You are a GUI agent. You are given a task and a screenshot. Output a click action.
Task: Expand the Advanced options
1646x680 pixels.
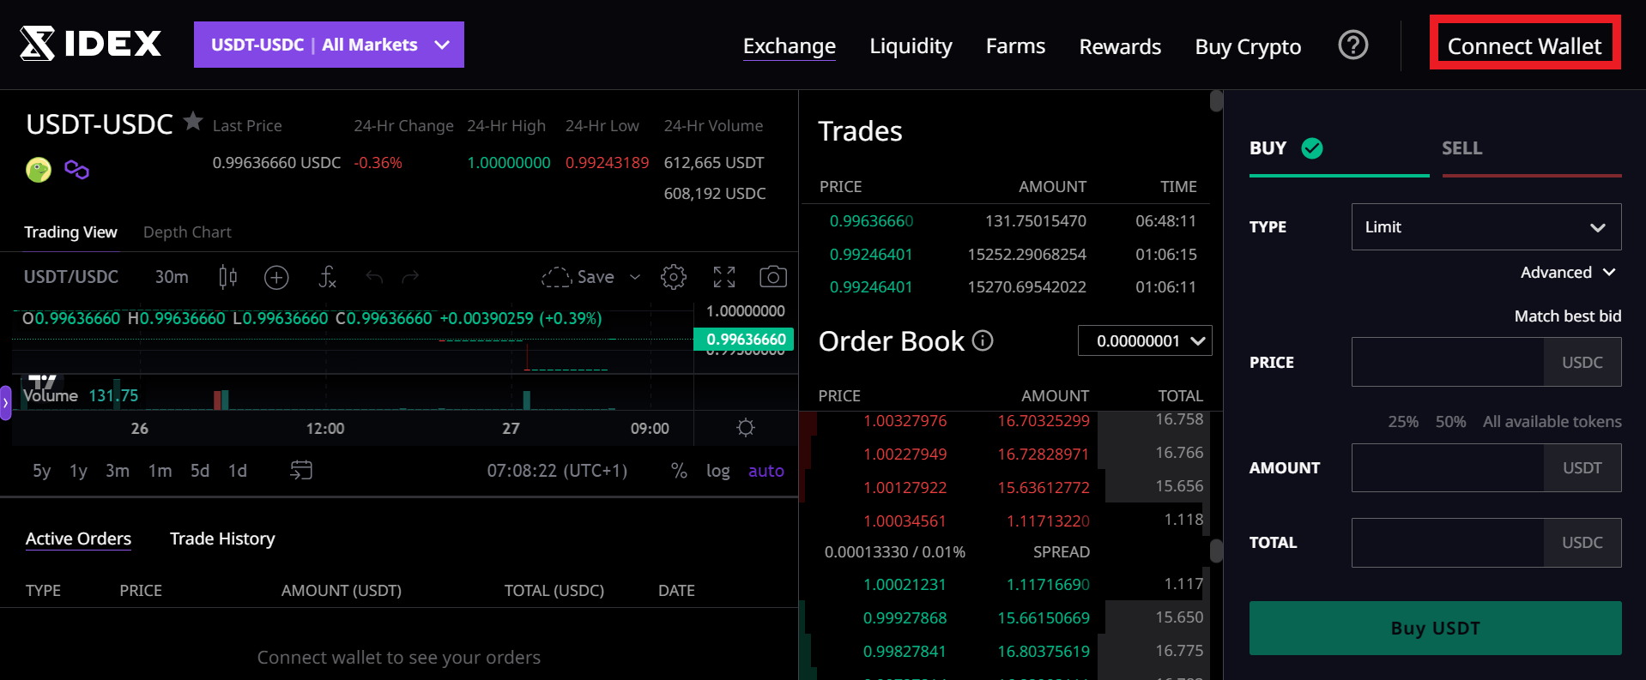click(x=1568, y=273)
